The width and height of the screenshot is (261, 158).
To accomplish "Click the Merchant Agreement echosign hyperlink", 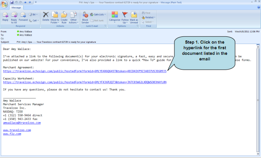I will (x=85, y=71).
